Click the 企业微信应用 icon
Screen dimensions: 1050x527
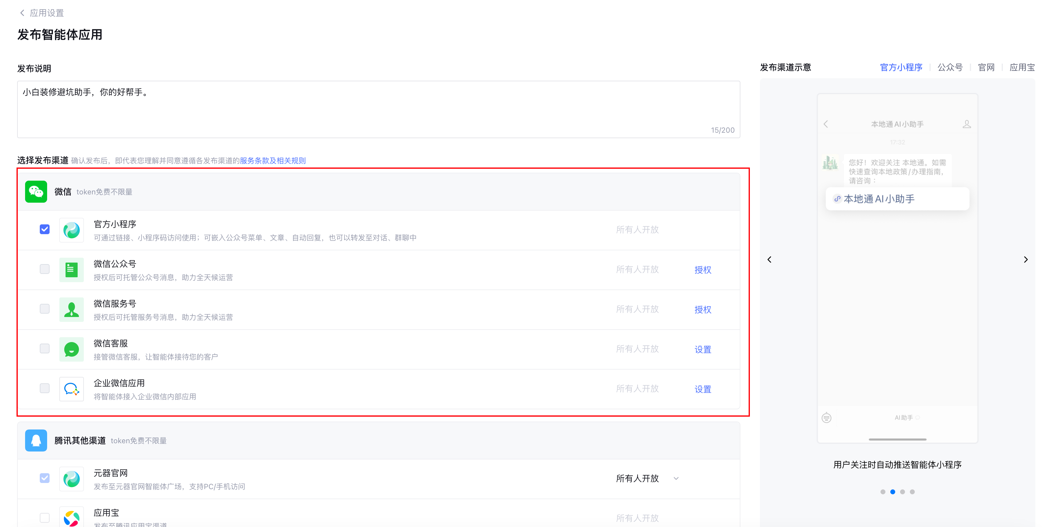(x=71, y=389)
